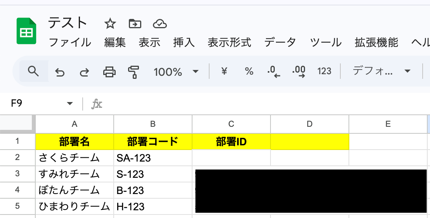Star the テスト document

tap(110, 24)
